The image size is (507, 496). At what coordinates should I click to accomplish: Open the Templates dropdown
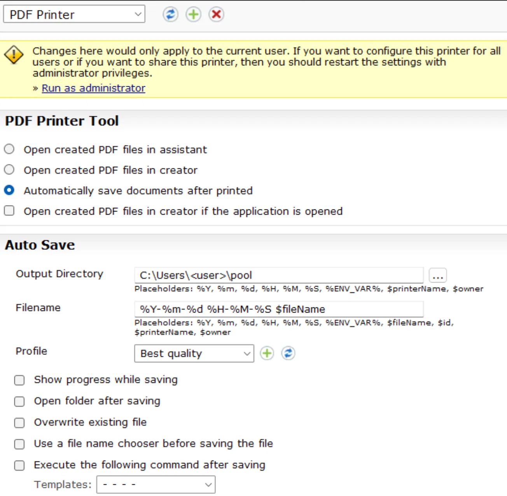pos(156,485)
